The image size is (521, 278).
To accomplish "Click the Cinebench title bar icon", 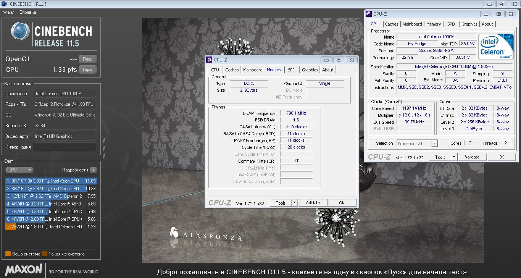I will pyautogui.click(x=4, y=5).
